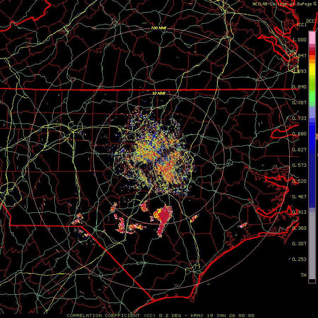Image resolution: width=318 pixels, height=318 pixels.
Task: Click the 0.840 scale value
Action: 299,87
